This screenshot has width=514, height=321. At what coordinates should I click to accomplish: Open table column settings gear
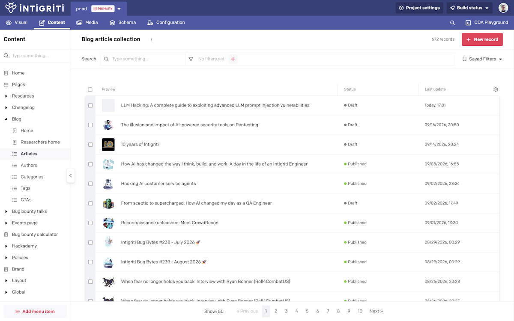coord(496,89)
